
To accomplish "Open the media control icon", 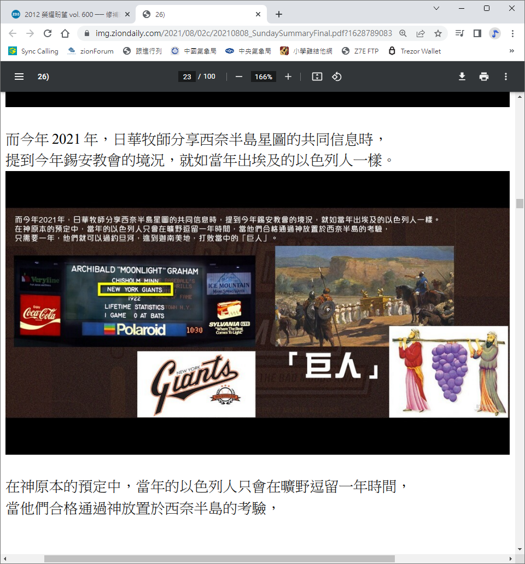I will click(x=459, y=33).
